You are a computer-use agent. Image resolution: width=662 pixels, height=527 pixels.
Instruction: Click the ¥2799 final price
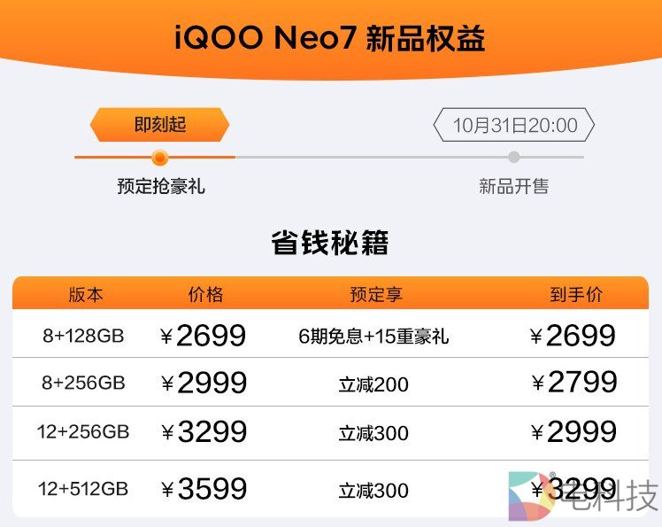[x=574, y=383]
